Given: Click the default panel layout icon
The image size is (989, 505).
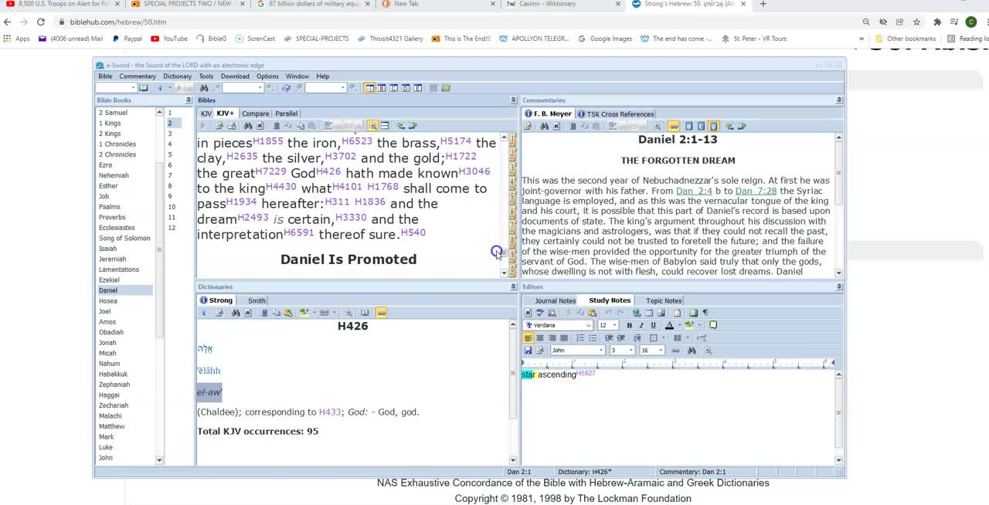Looking at the screenshot, I should pyautogui.click(x=369, y=88).
